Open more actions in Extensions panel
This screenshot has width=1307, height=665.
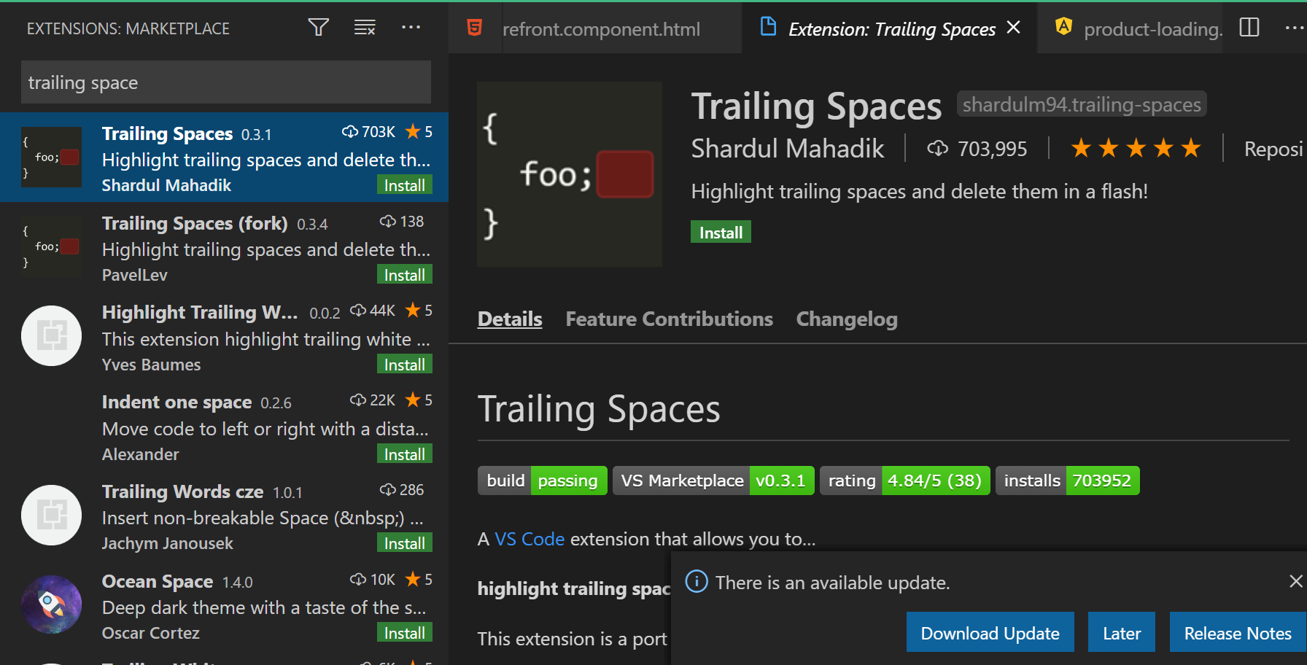411,27
